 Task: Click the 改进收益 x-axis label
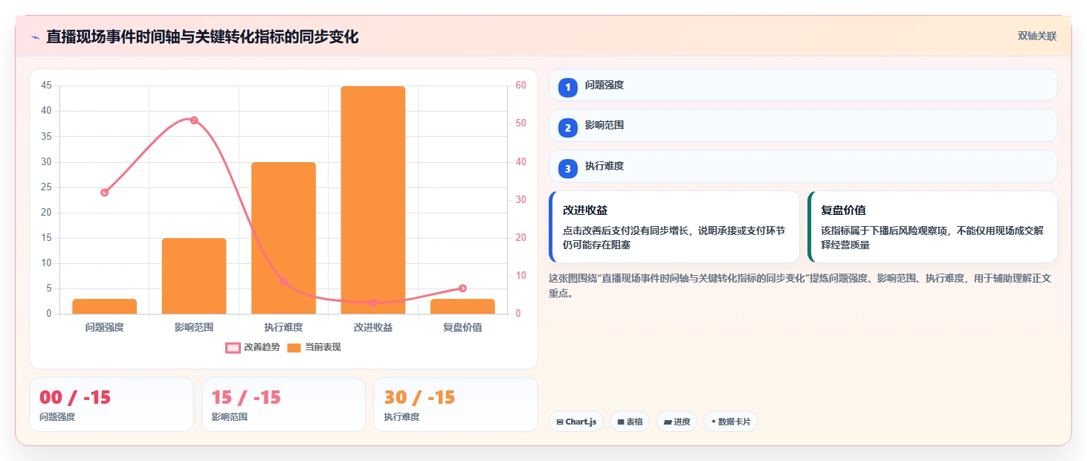373,327
